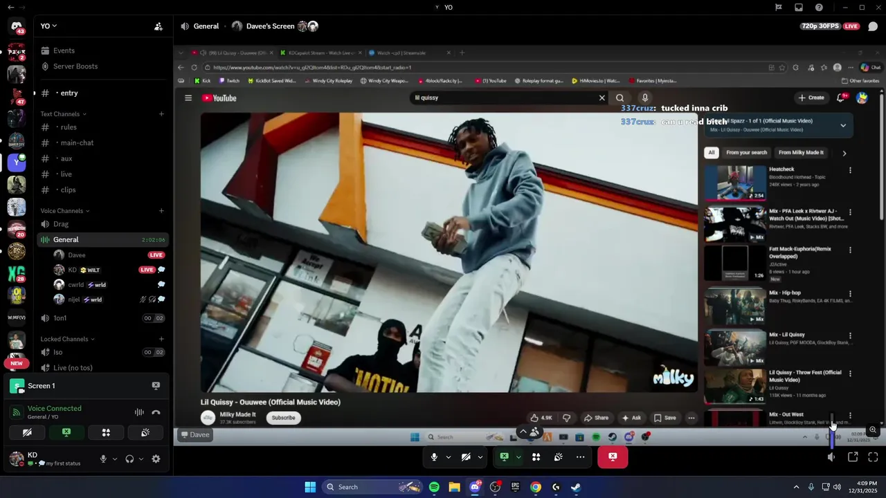Mute microphone beside the KD user name
This screenshot has width=886, height=498.
(x=103, y=459)
